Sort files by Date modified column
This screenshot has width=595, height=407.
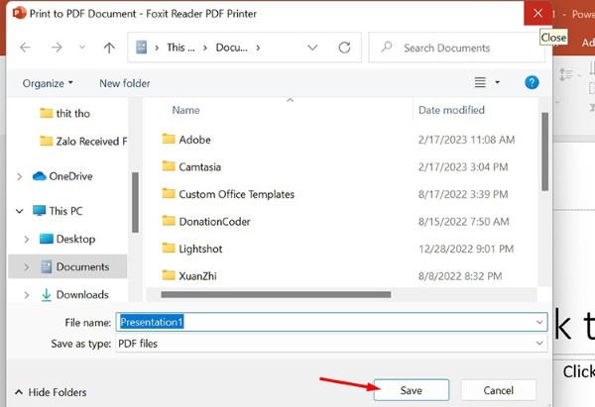[x=451, y=110]
